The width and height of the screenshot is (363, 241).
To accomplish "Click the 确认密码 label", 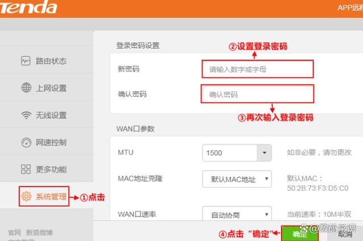I will point(132,94).
